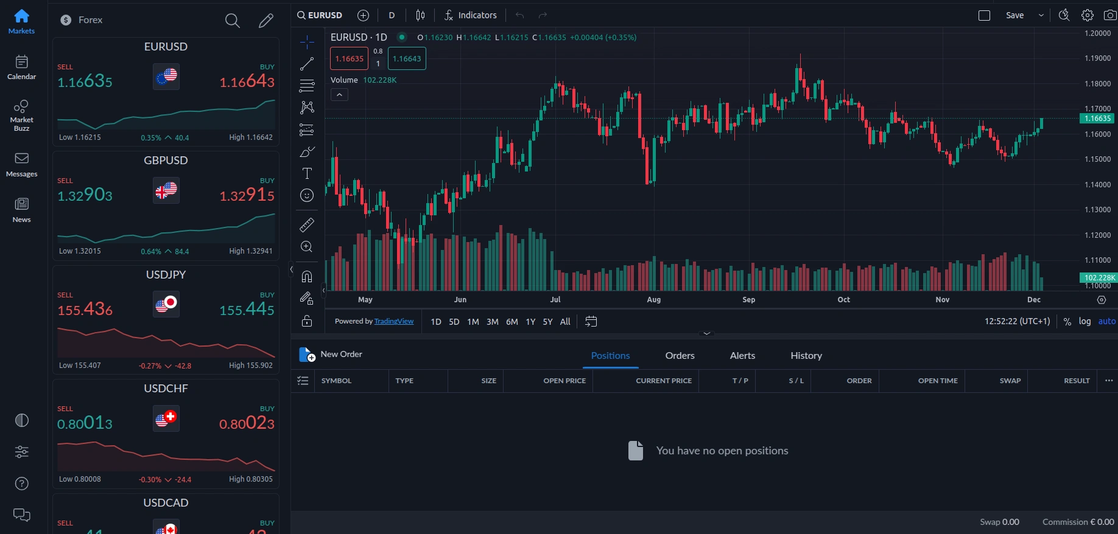Open the TradingView link
This screenshot has height=534, width=1118.
[x=393, y=322]
